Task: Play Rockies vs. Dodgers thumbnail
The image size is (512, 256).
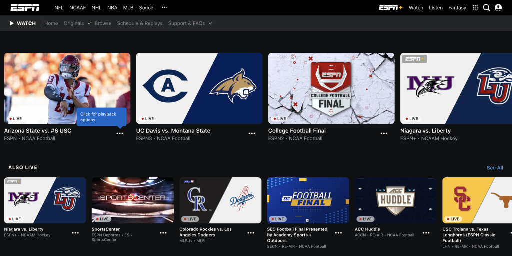Action: click(220, 200)
